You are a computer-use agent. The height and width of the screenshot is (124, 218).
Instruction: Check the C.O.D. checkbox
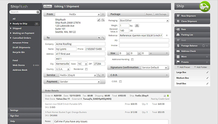pos(121,81)
